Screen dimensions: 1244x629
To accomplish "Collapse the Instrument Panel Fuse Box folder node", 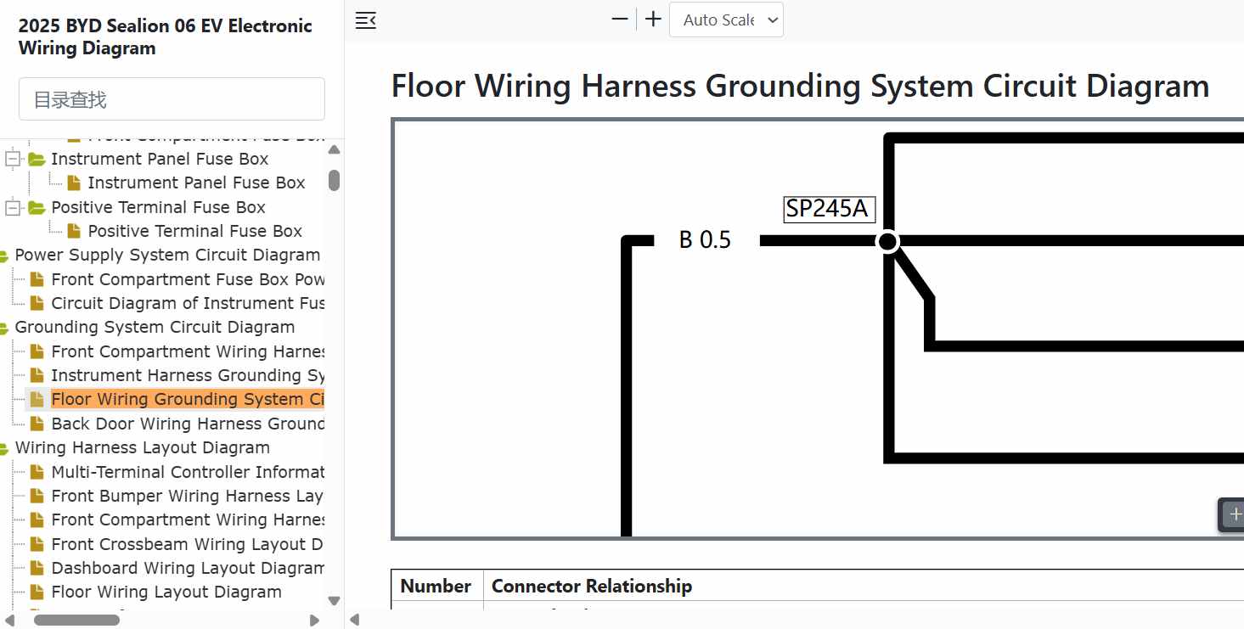I will click(x=13, y=159).
